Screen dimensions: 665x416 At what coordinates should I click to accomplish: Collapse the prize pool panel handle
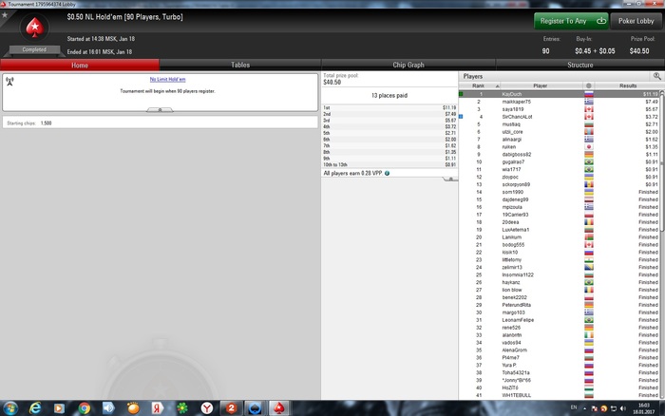pos(450,179)
